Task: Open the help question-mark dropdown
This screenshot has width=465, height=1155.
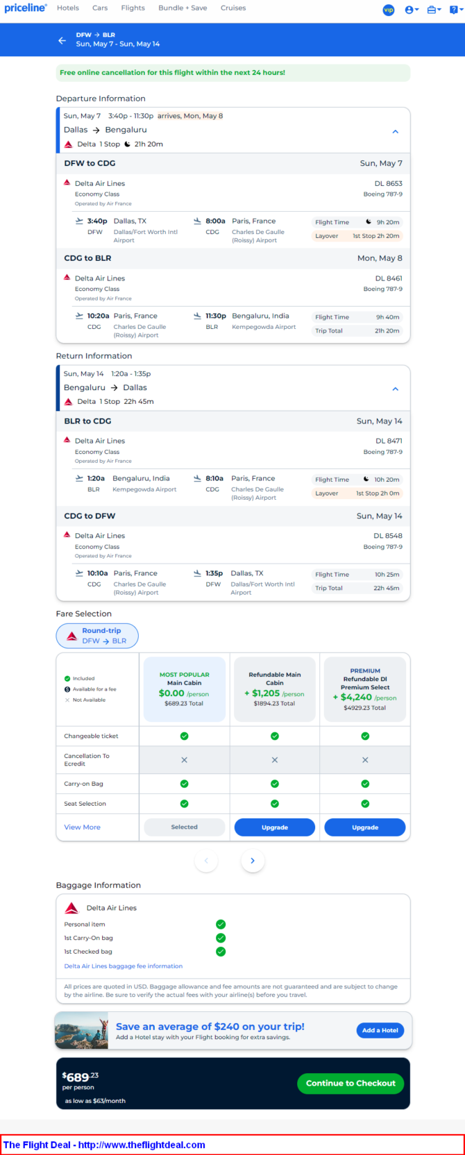Action: point(456,10)
